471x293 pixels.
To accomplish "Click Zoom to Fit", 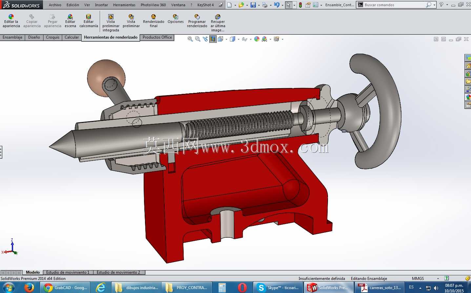I will (x=190, y=39).
